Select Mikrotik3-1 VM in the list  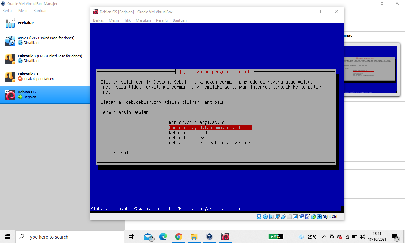45,77
